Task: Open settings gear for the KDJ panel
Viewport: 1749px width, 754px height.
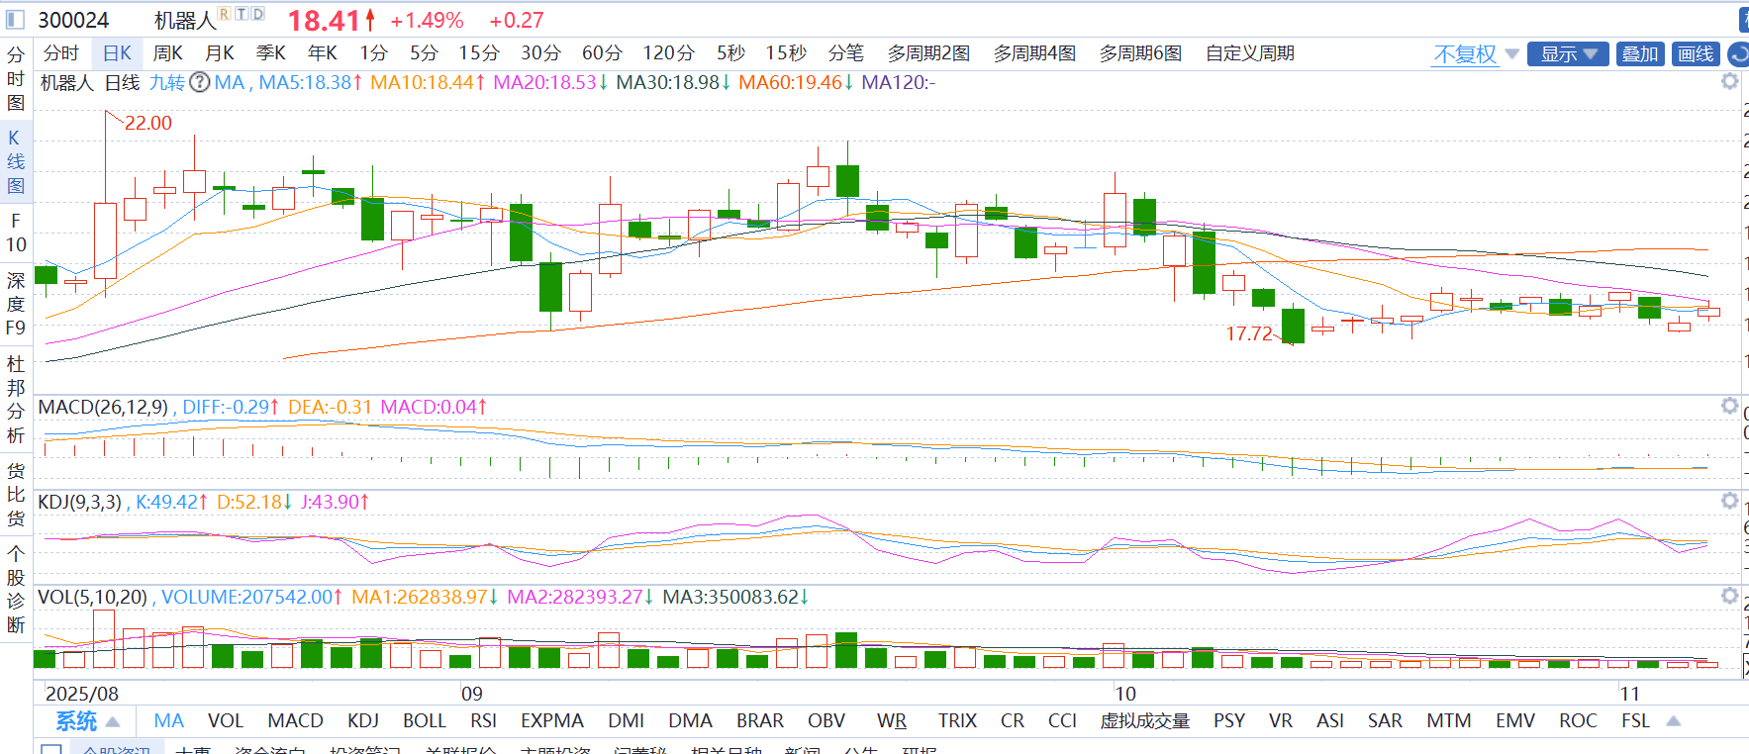Action: (x=1729, y=501)
